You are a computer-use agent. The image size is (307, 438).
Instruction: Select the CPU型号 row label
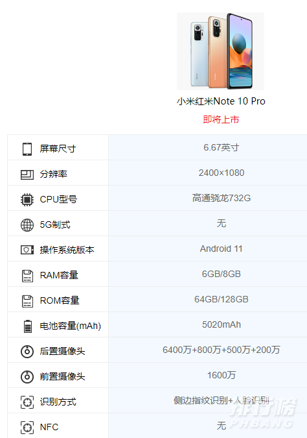point(58,199)
